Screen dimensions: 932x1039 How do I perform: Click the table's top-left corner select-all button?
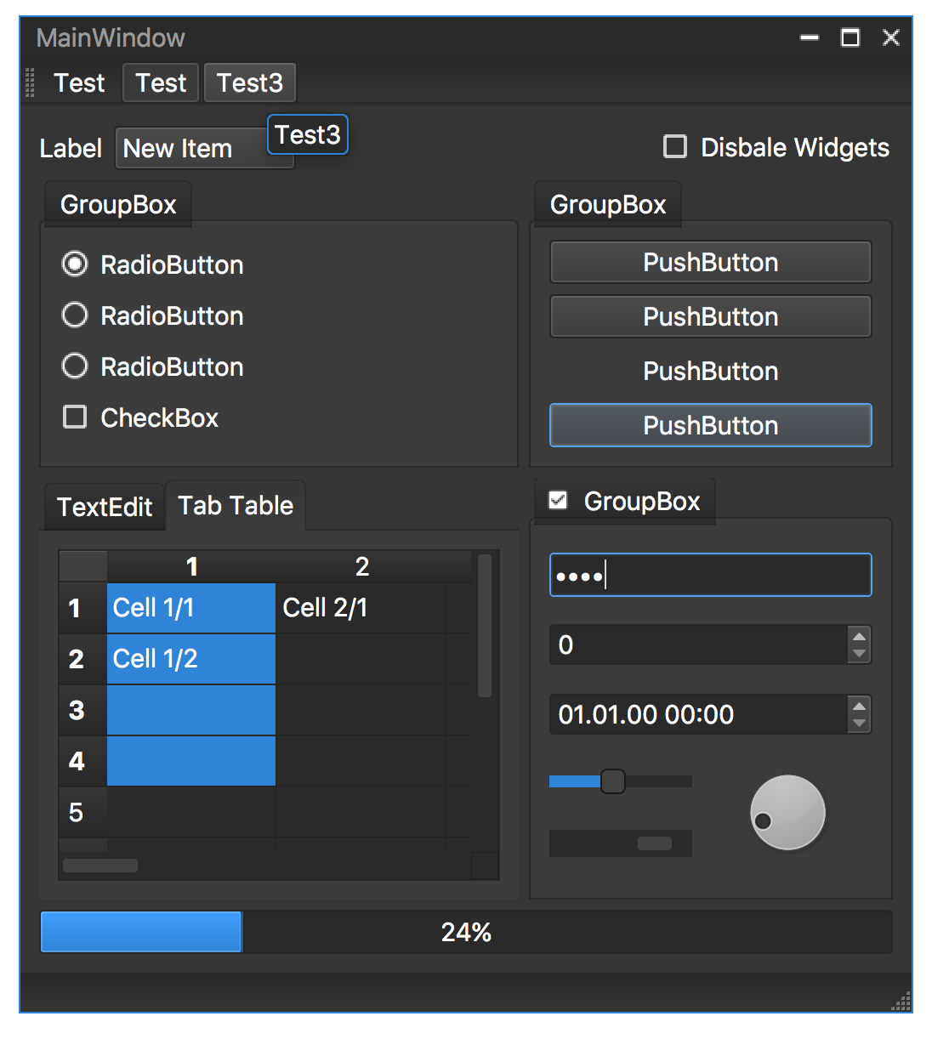[x=82, y=566]
